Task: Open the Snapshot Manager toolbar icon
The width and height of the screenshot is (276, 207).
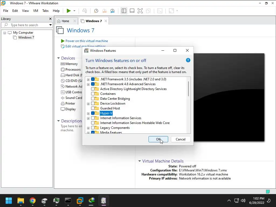Action: (112, 11)
